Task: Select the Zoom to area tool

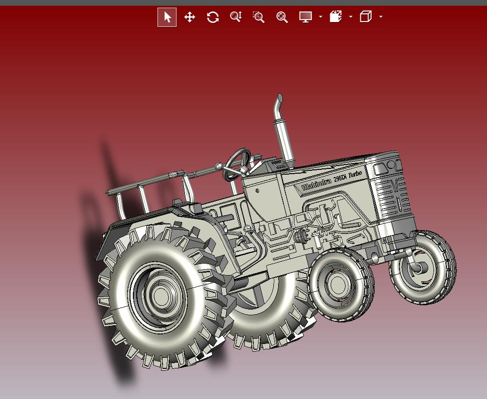Action: click(259, 17)
